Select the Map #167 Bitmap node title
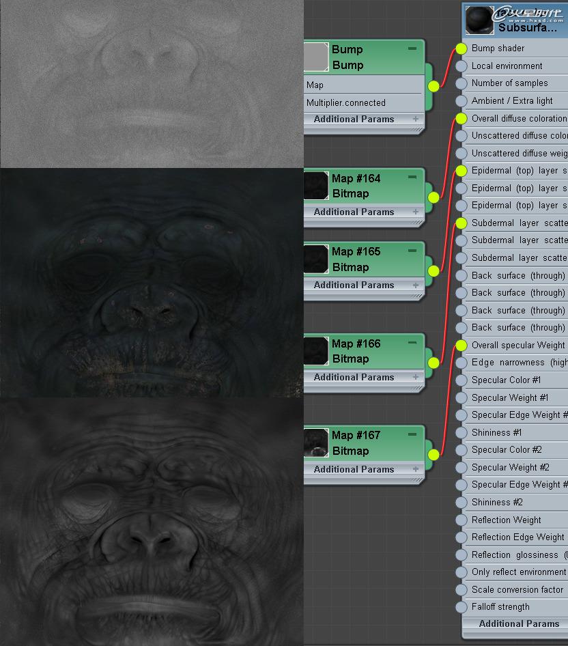568x646 pixels. click(x=364, y=443)
